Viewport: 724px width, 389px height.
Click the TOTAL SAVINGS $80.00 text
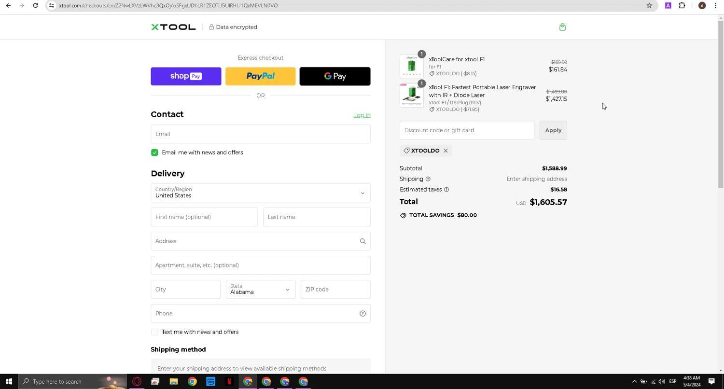point(443,215)
